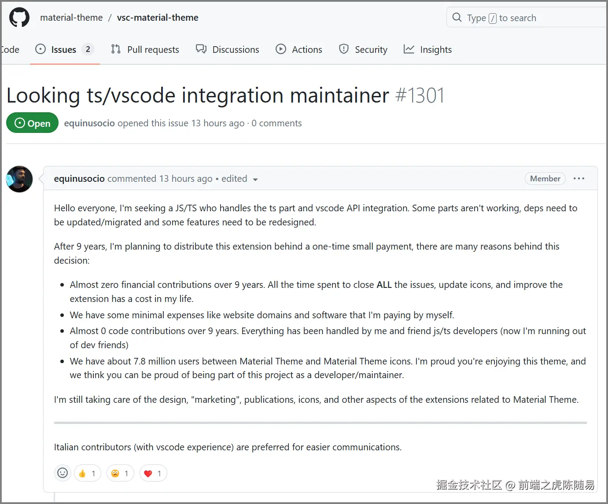Toggle the confused face reaction

click(120, 473)
